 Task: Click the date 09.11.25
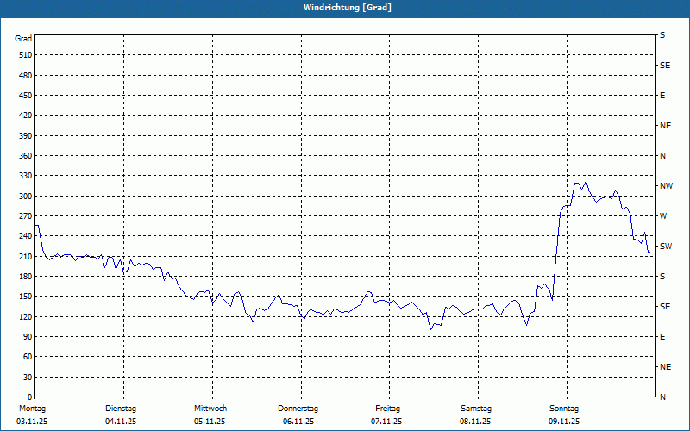[x=564, y=422]
